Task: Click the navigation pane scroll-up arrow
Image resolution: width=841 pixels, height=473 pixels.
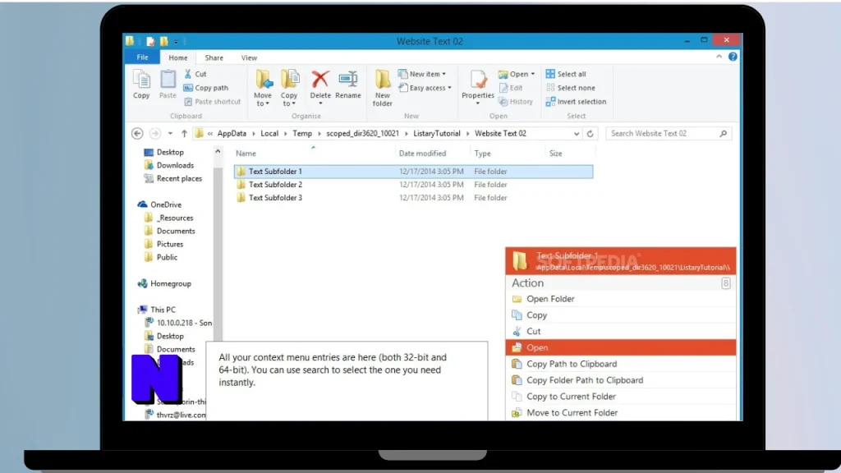Action: (x=218, y=152)
